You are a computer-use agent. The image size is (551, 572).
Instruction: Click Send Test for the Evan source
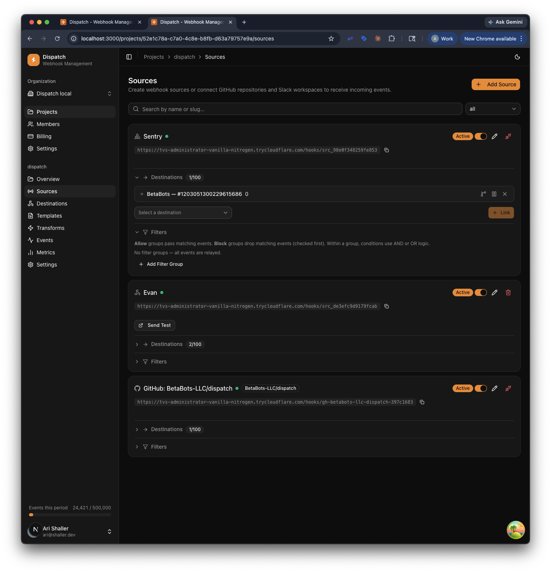[155, 325]
